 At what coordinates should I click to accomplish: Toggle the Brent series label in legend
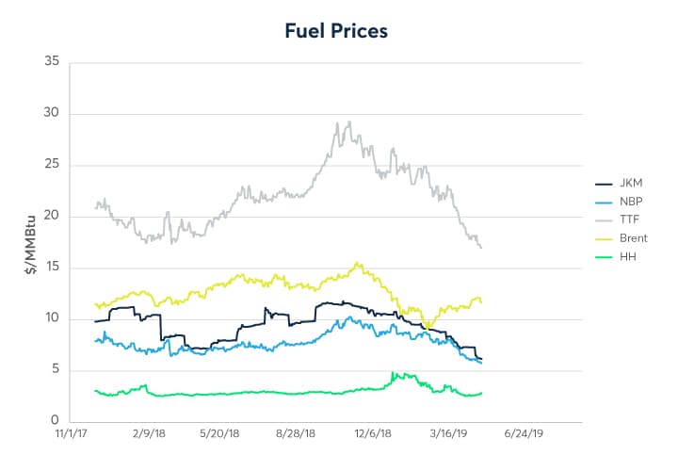(633, 237)
